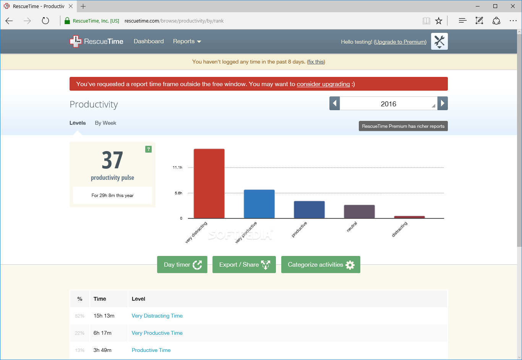
Task: Switch to the Levels tab
Action: click(78, 123)
